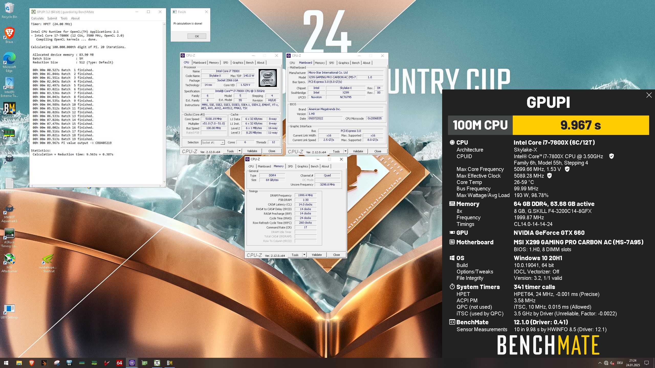Open the Selection Socket #1 dropdown
Image resolution: width=655 pixels, height=368 pixels.
(x=213, y=142)
